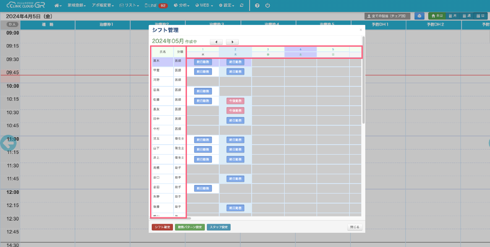Jump to 本日 today view
The height and width of the screenshot is (247, 490).
[x=437, y=16]
